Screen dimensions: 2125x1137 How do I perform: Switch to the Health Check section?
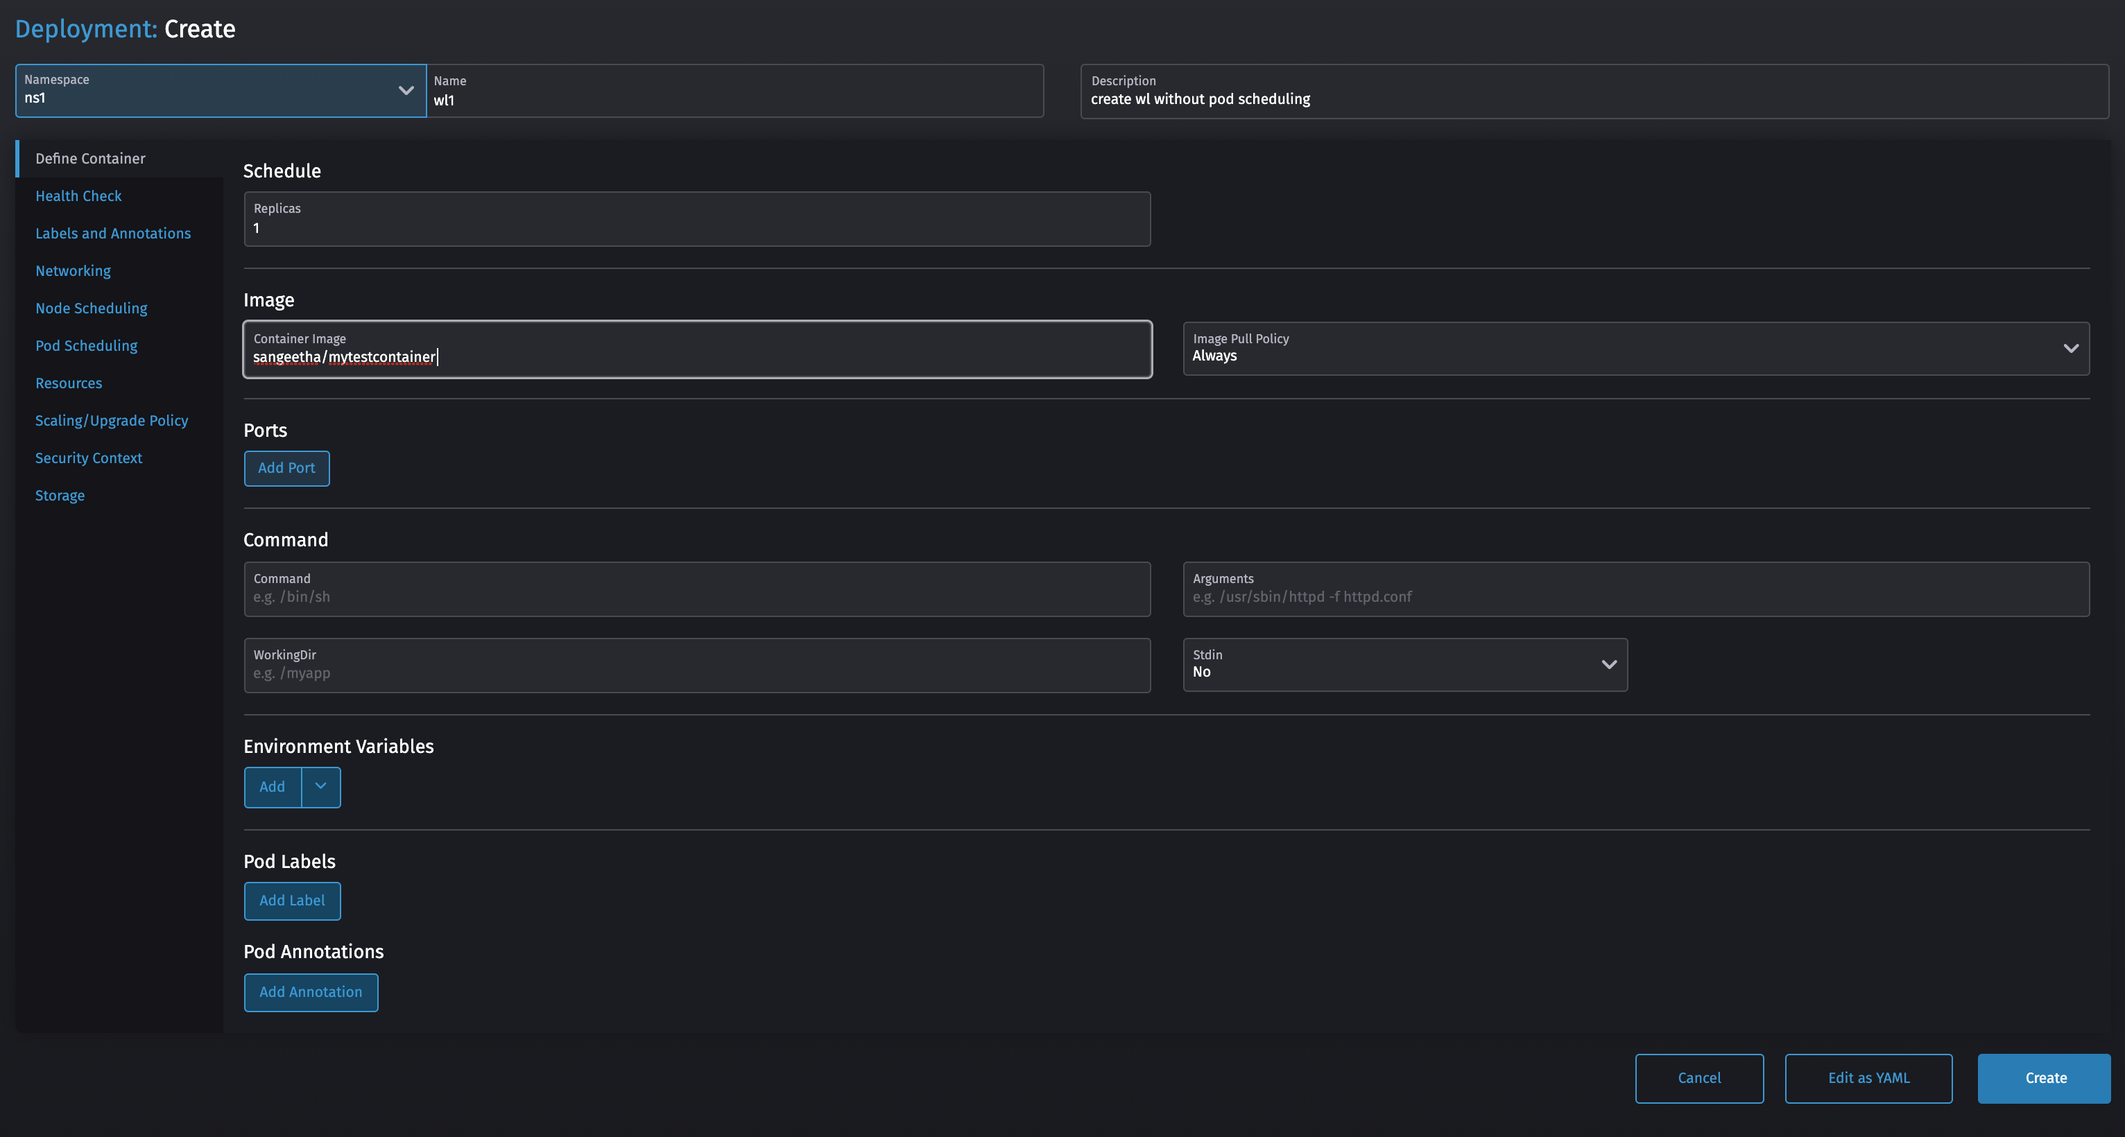(x=78, y=196)
